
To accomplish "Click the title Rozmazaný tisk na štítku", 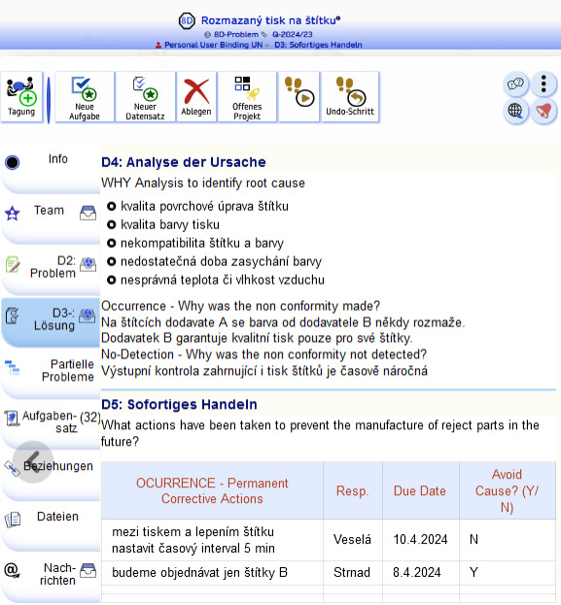I will point(270,20).
